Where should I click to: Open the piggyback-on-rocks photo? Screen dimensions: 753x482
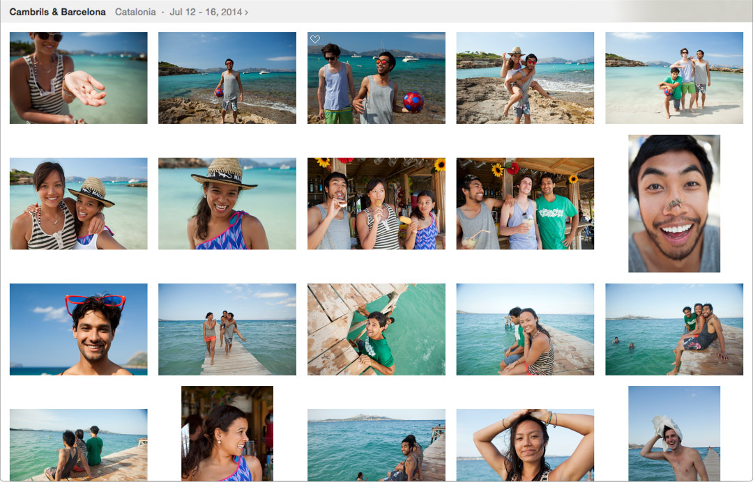(x=525, y=78)
